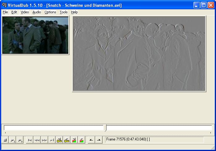
Task: Play the output video preview
Action: coord(20,140)
